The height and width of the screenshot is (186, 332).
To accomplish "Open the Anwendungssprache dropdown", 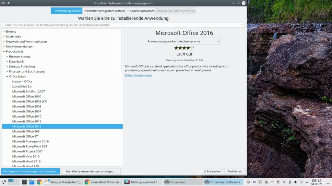I will (x=199, y=41).
